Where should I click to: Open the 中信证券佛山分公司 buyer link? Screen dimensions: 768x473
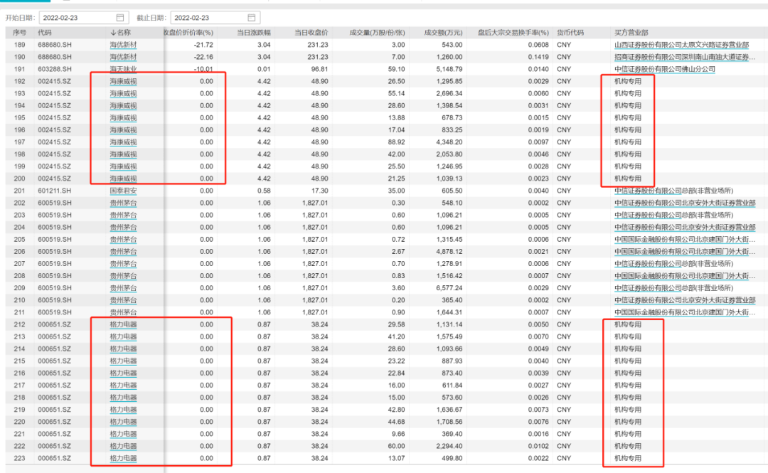664,69
